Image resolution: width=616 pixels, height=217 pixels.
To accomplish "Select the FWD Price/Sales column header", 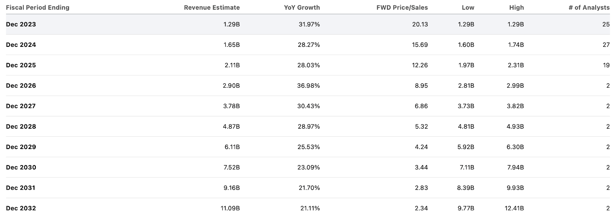I will pos(402,7).
